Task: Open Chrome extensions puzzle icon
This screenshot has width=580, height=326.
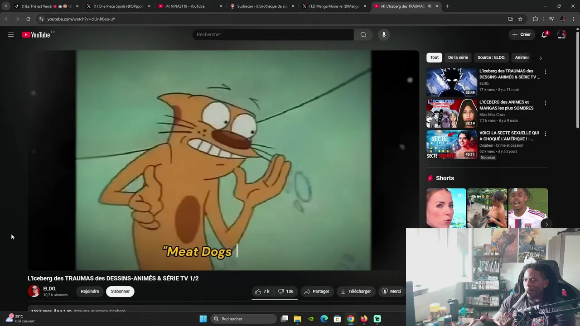Action: pos(536,19)
